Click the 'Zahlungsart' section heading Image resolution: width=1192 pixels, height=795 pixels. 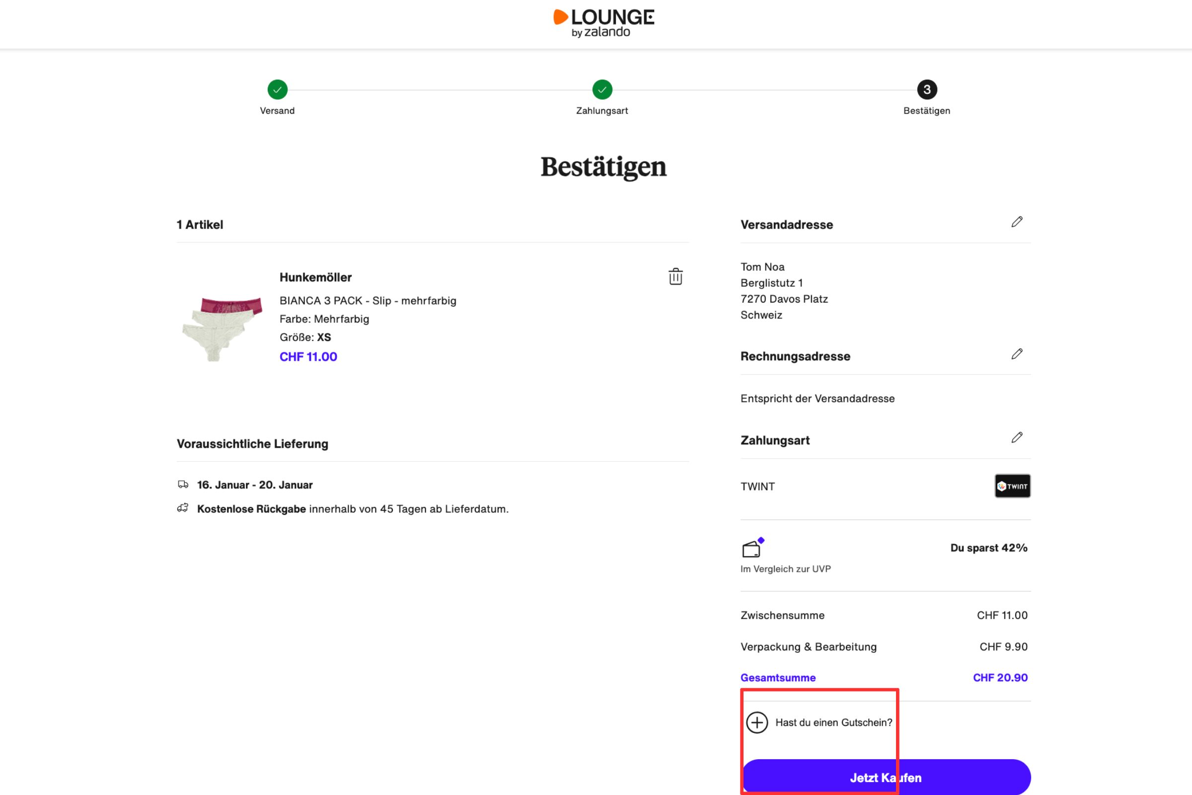775,440
